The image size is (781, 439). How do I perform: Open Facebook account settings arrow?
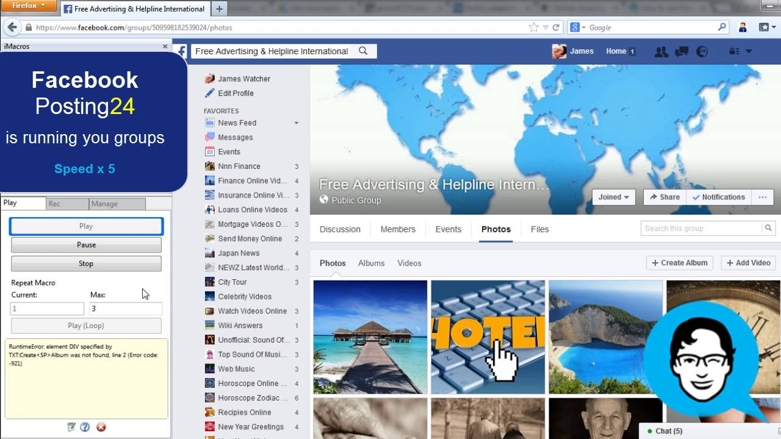(x=749, y=52)
